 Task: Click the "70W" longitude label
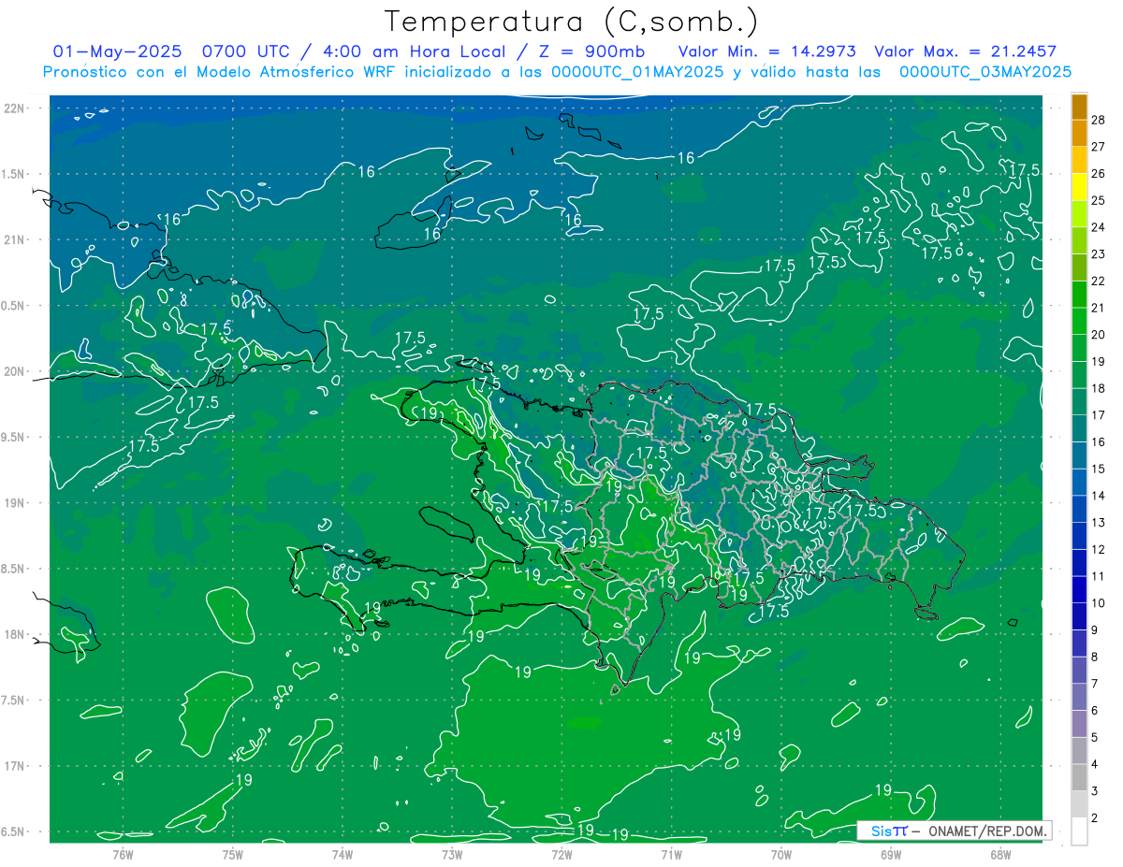click(781, 854)
